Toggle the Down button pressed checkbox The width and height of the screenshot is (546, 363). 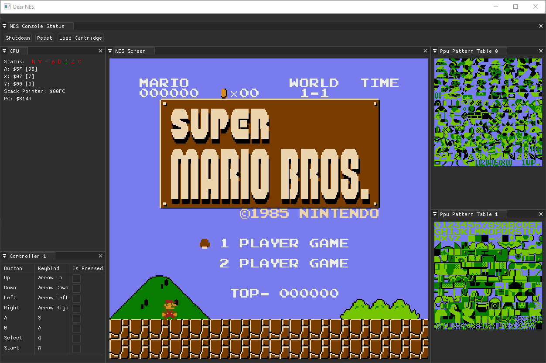(76, 288)
